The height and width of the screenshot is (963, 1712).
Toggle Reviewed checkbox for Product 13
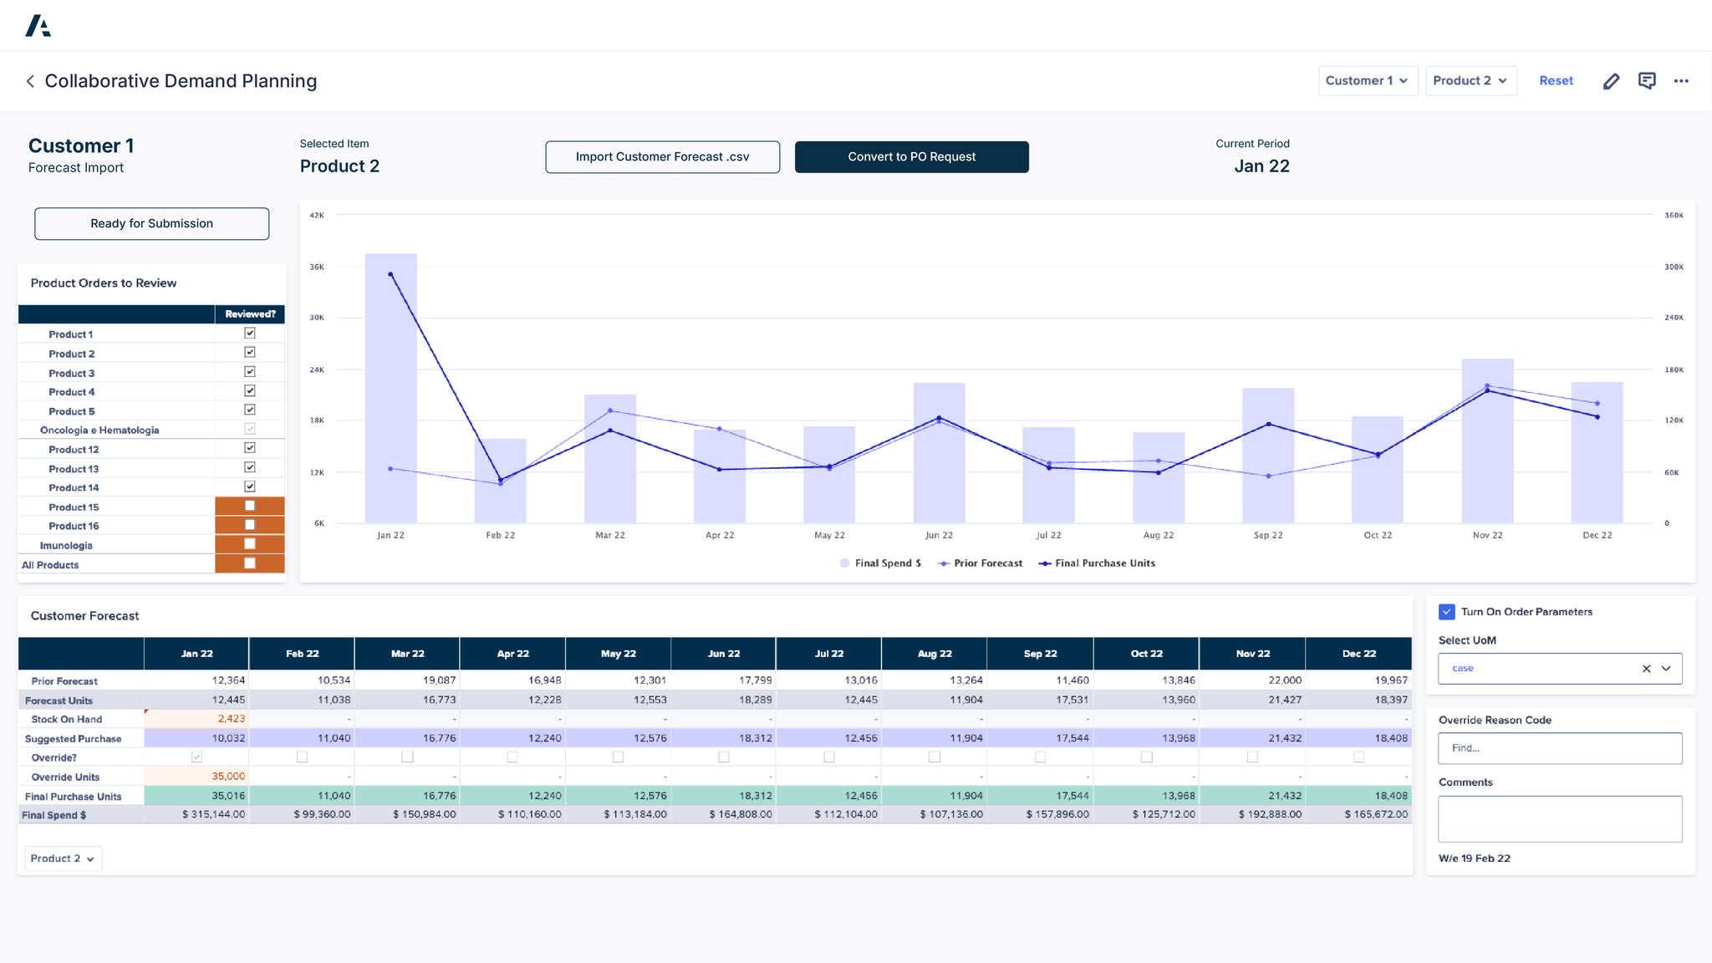point(249,467)
